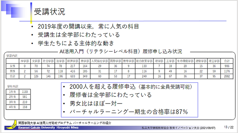Select the 合計 column header
Image resolution: width=238 pixels, height=133 pixels.
point(227,60)
